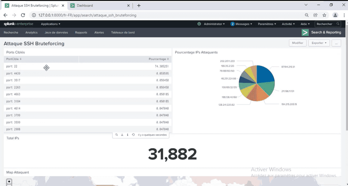Open browser zoom magnifier icon
Image resolution: width=348 pixels, height=186 pixels.
tap(307, 15)
